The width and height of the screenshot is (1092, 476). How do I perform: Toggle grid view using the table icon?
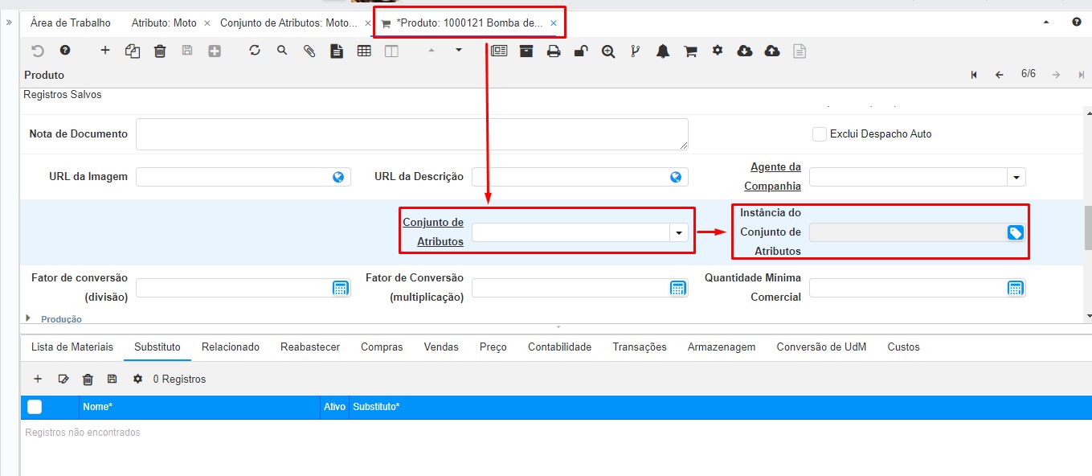364,51
